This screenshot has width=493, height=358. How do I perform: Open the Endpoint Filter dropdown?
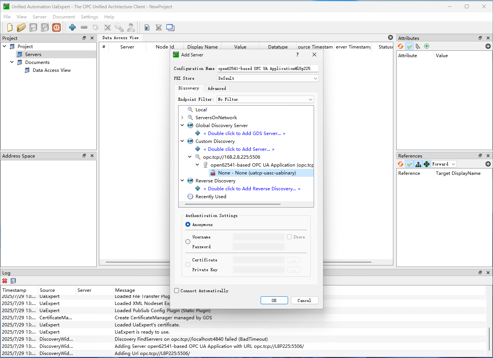pyautogui.click(x=265, y=99)
